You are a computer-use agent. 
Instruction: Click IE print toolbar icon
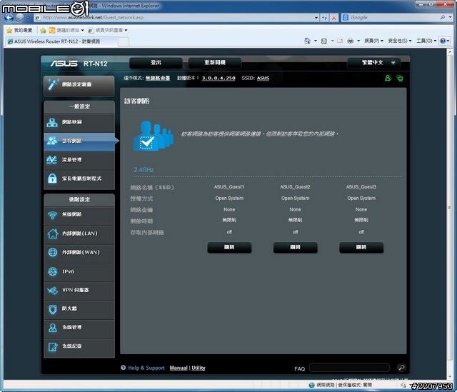point(351,41)
